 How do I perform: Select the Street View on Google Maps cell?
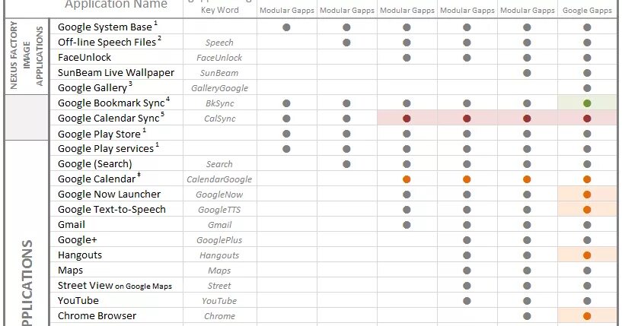pyautogui.click(x=115, y=286)
